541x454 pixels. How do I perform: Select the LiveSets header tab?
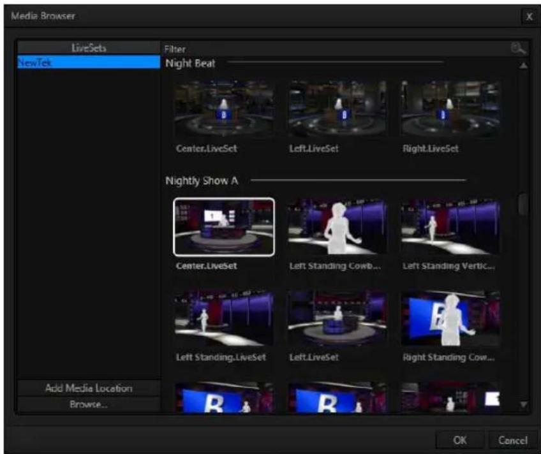coord(89,48)
